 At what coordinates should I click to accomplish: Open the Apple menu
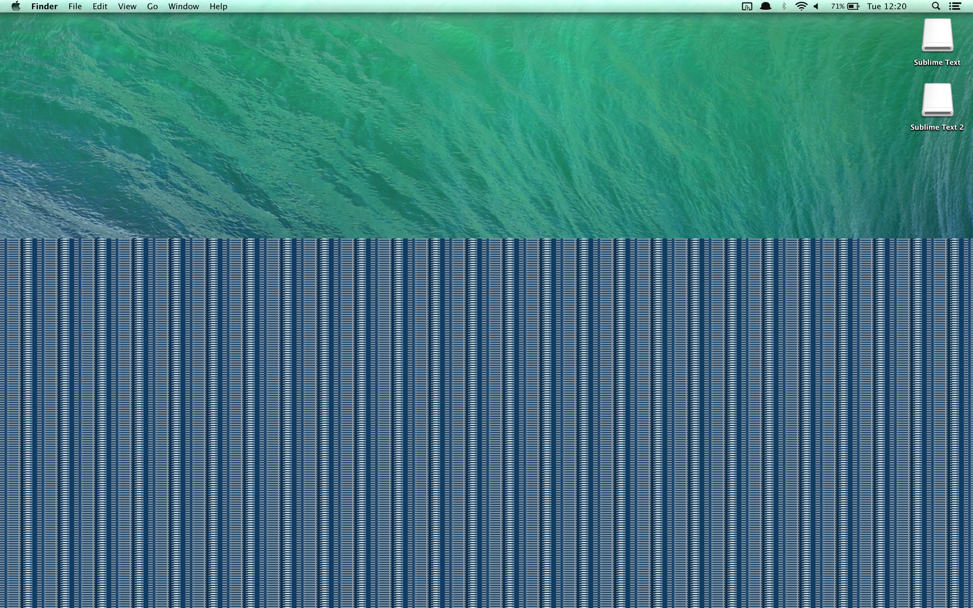tap(16, 6)
